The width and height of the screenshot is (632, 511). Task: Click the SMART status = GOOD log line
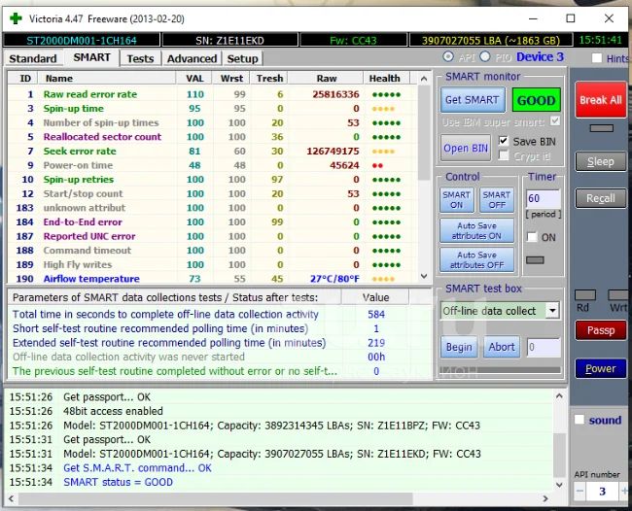(x=118, y=482)
